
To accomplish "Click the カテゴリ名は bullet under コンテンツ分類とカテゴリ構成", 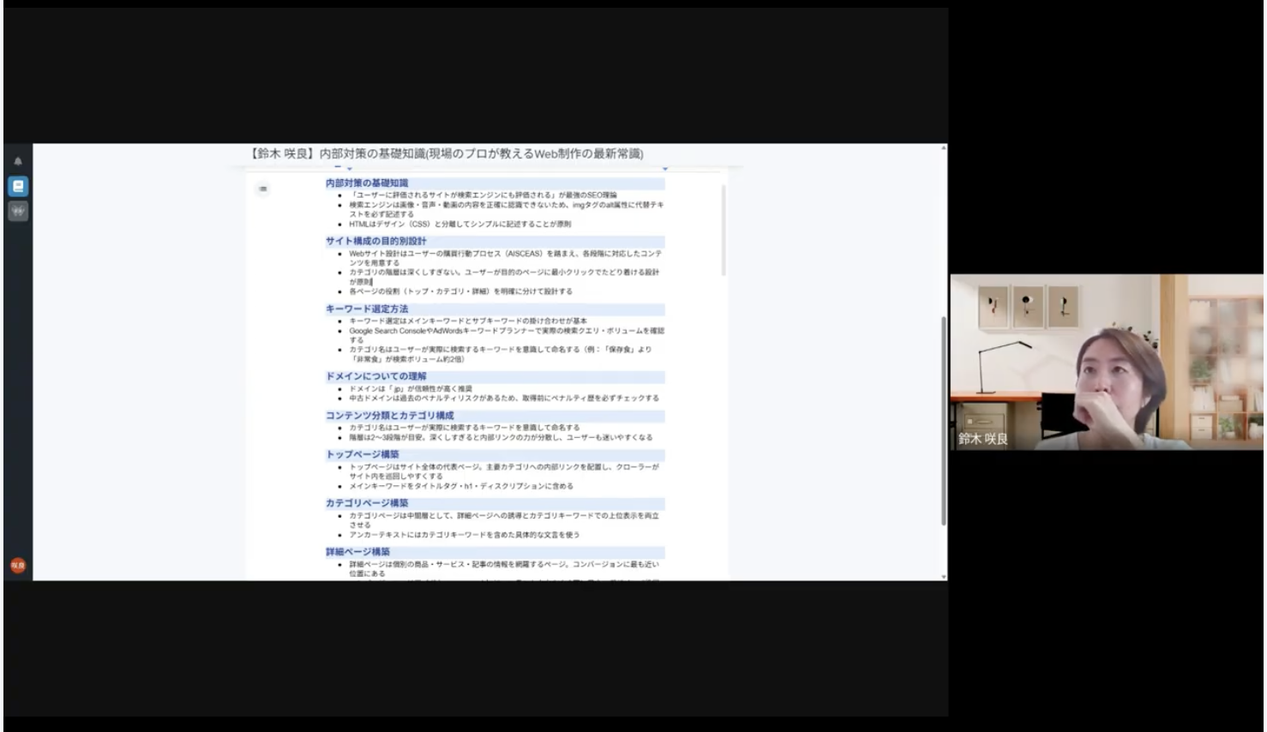I will click(x=464, y=427).
